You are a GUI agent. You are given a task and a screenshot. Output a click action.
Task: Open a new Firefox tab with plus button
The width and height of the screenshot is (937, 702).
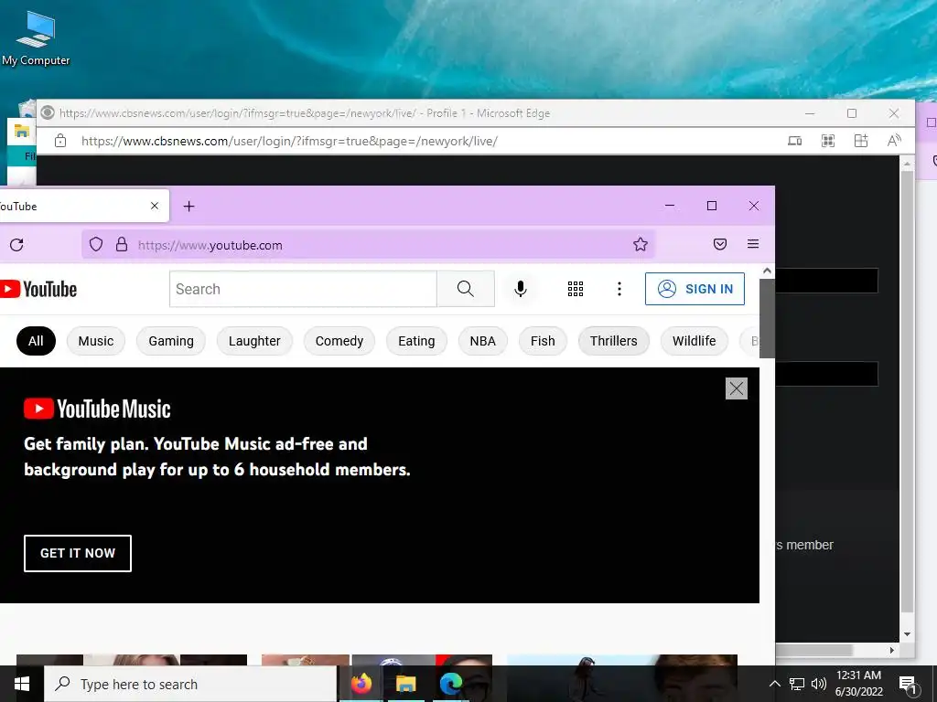188,207
